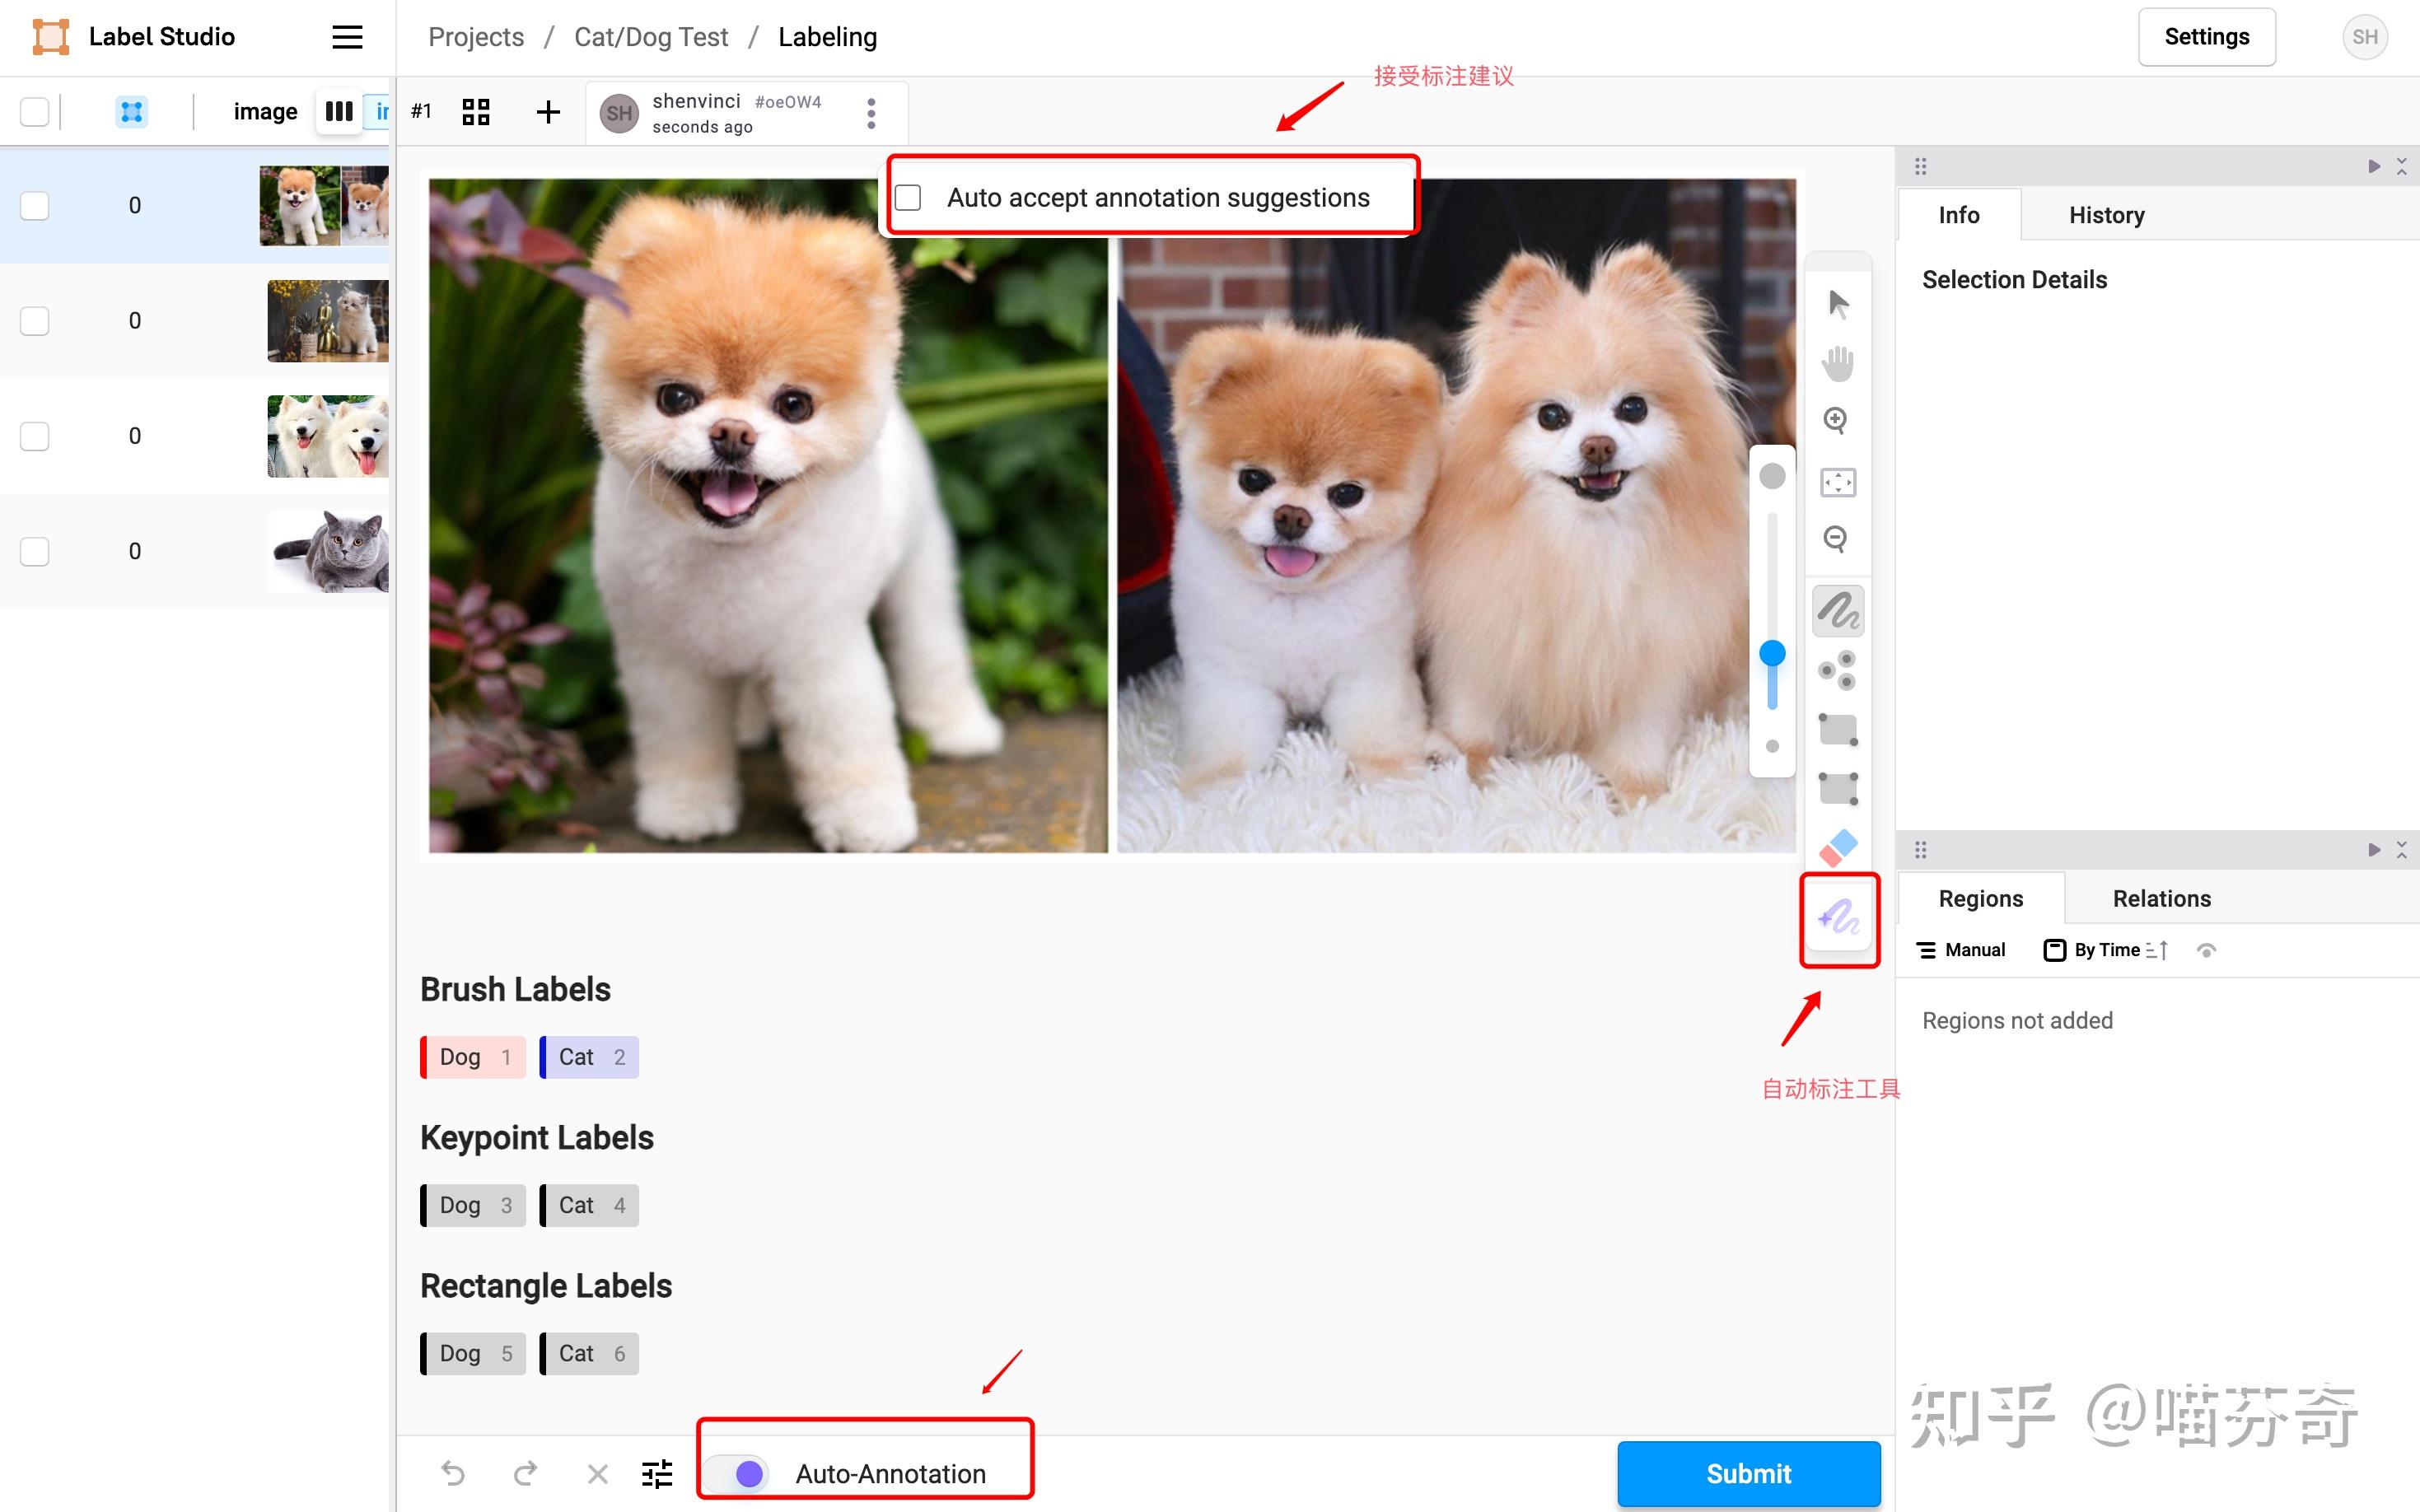This screenshot has height=1512, width=2420.
Task: Click the Zoom Out magnifier icon
Action: (x=1835, y=539)
